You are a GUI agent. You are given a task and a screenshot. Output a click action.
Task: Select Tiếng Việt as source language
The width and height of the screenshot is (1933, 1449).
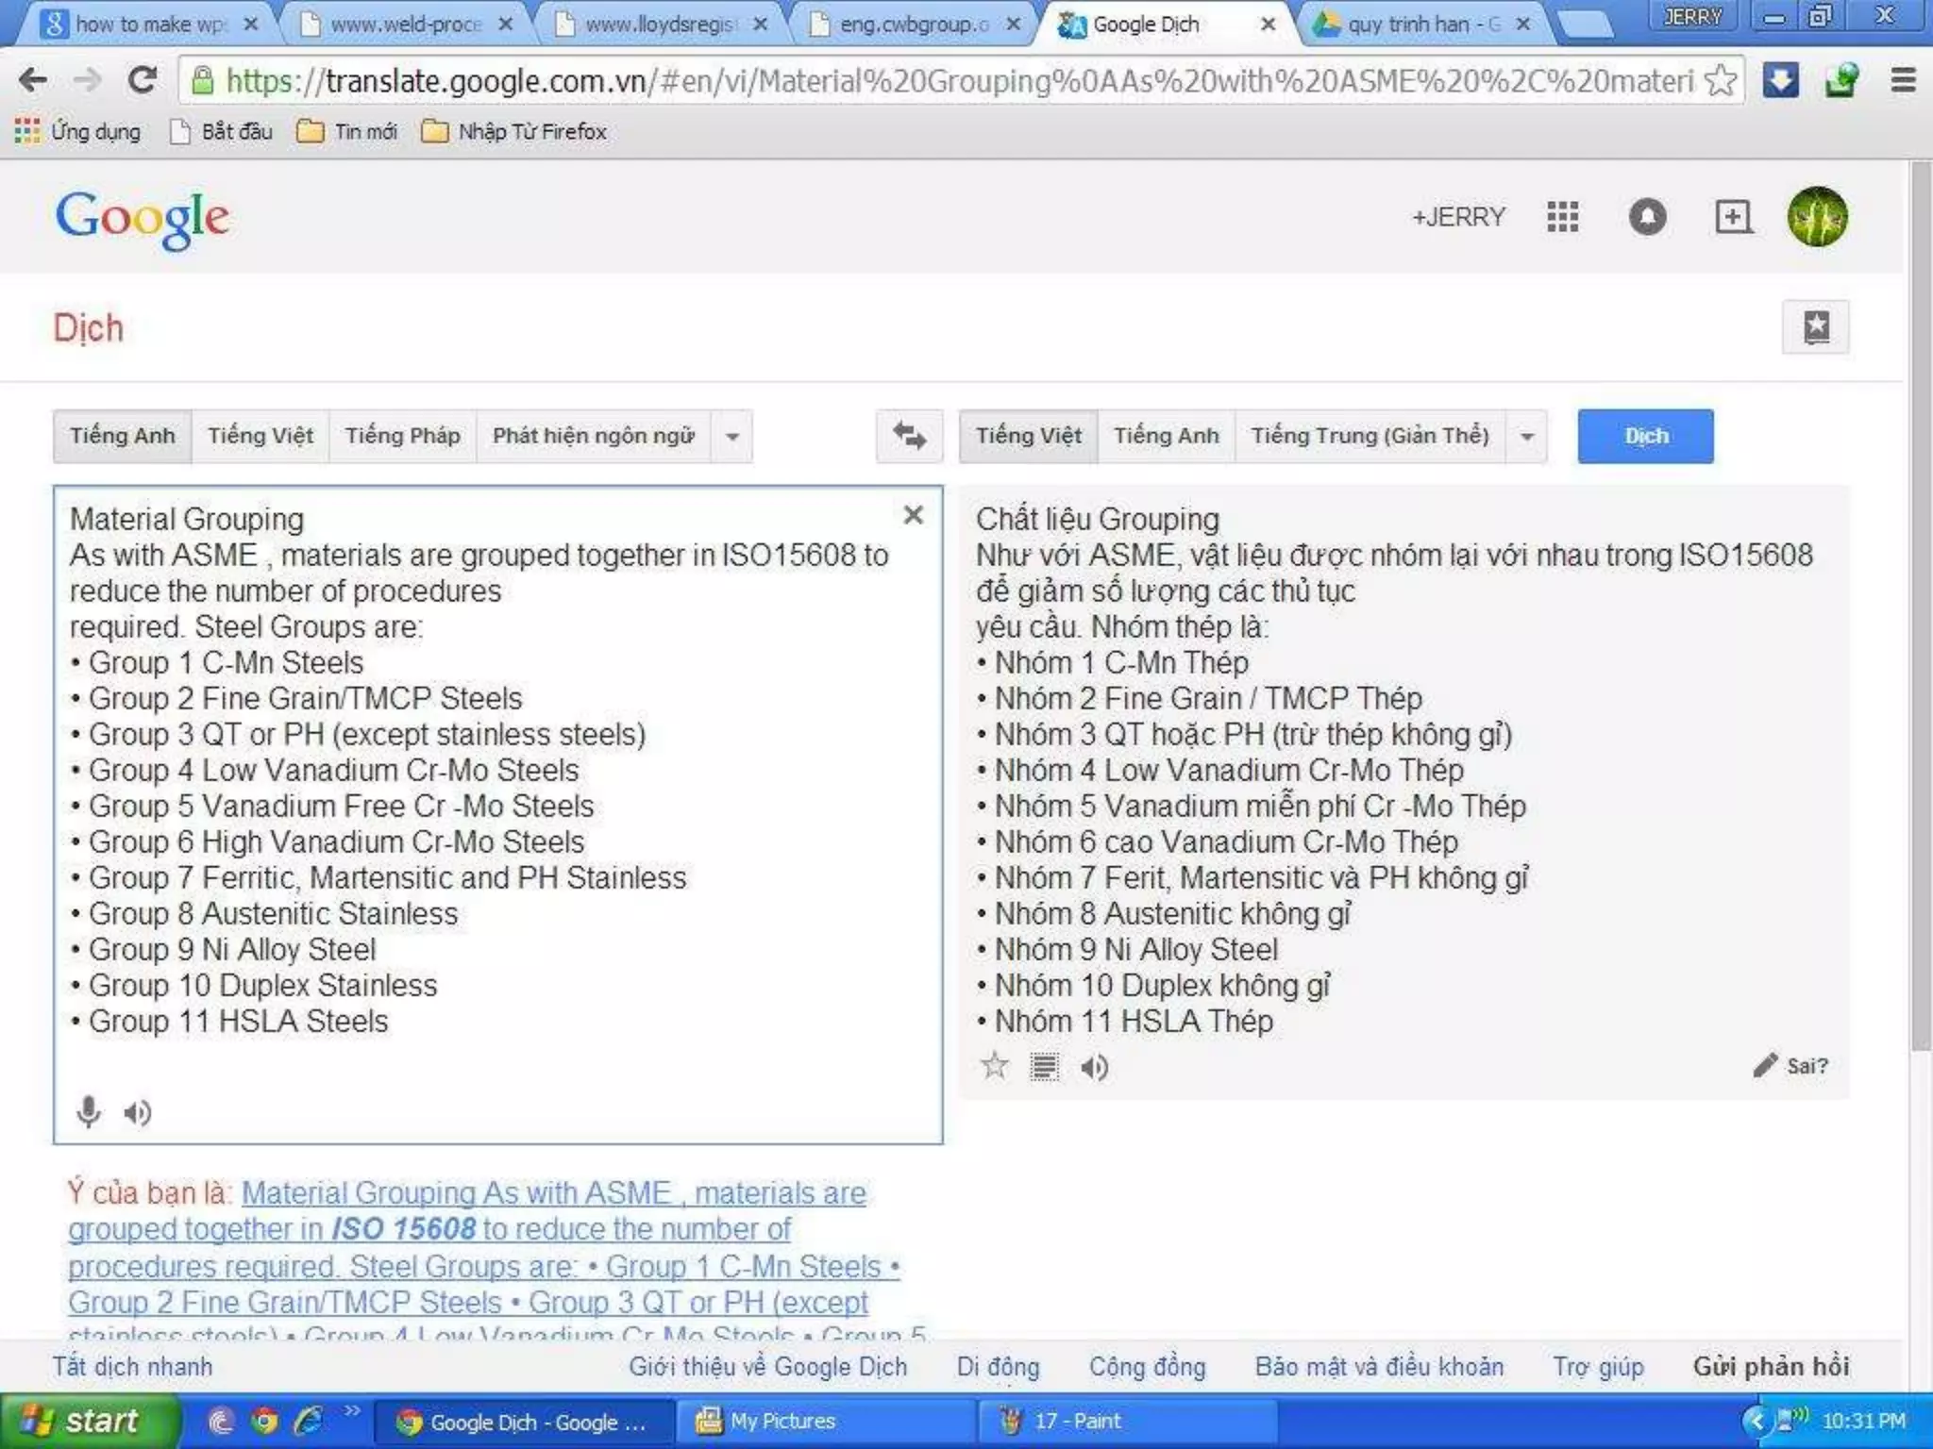(261, 436)
